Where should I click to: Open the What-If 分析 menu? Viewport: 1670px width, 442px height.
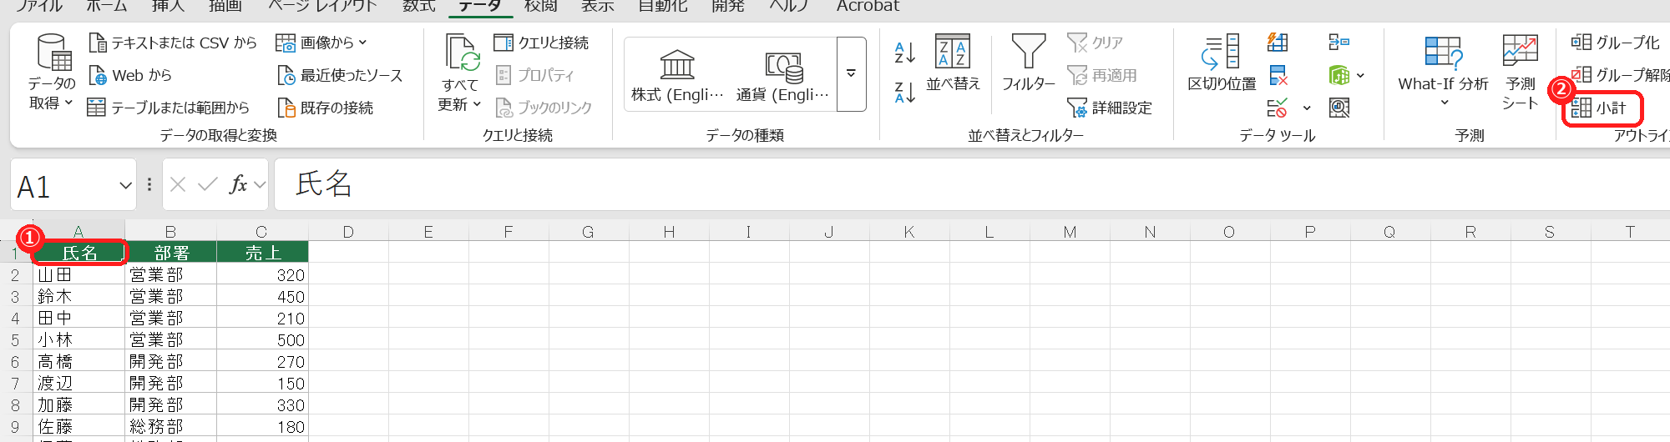click(1443, 71)
